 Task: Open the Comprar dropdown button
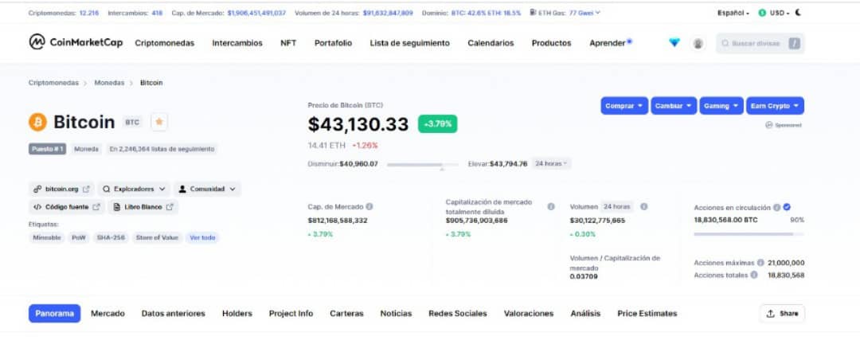tap(624, 106)
